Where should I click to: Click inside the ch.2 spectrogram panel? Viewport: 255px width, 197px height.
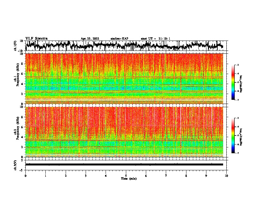point(124,132)
